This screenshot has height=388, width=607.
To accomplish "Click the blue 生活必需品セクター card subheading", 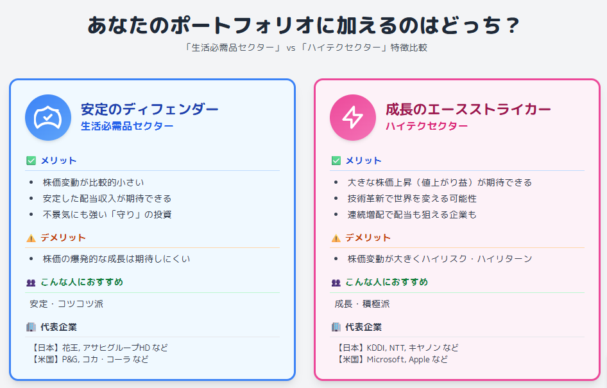I will tap(127, 126).
